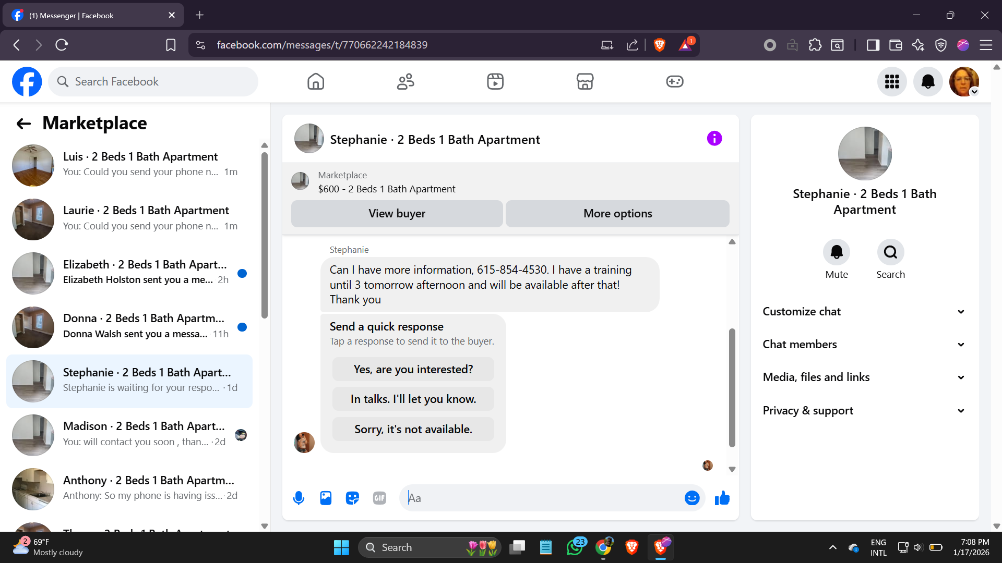Open Facebook notifications bell
1002x563 pixels.
(927, 81)
